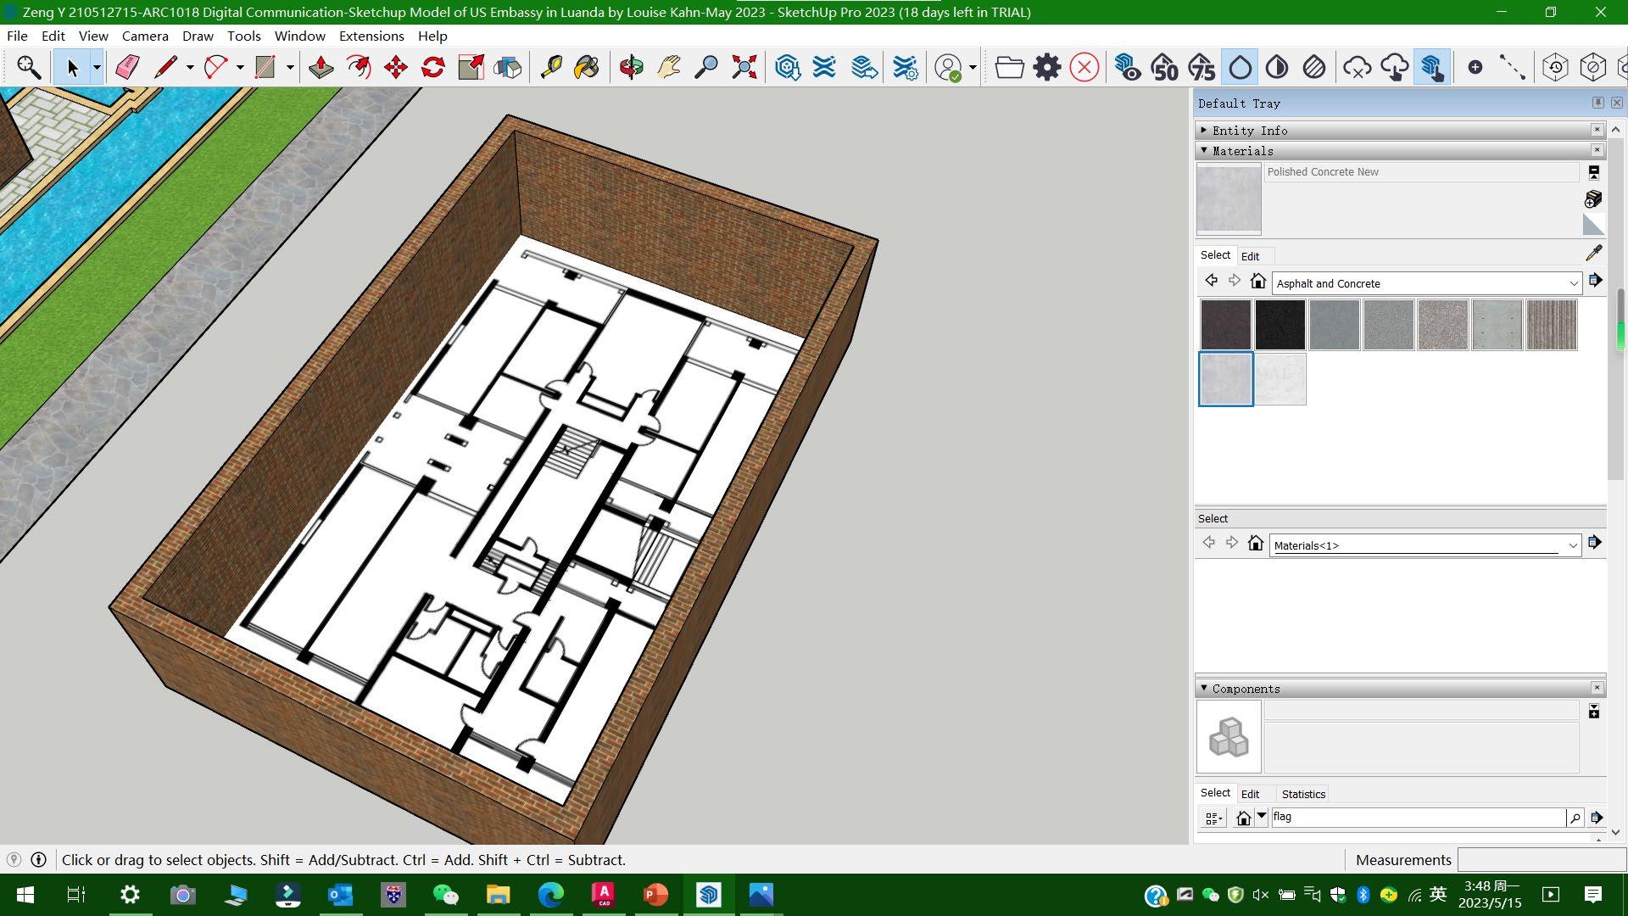Select the Paint Bucket tool
1628x916 pixels.
[x=586, y=67]
